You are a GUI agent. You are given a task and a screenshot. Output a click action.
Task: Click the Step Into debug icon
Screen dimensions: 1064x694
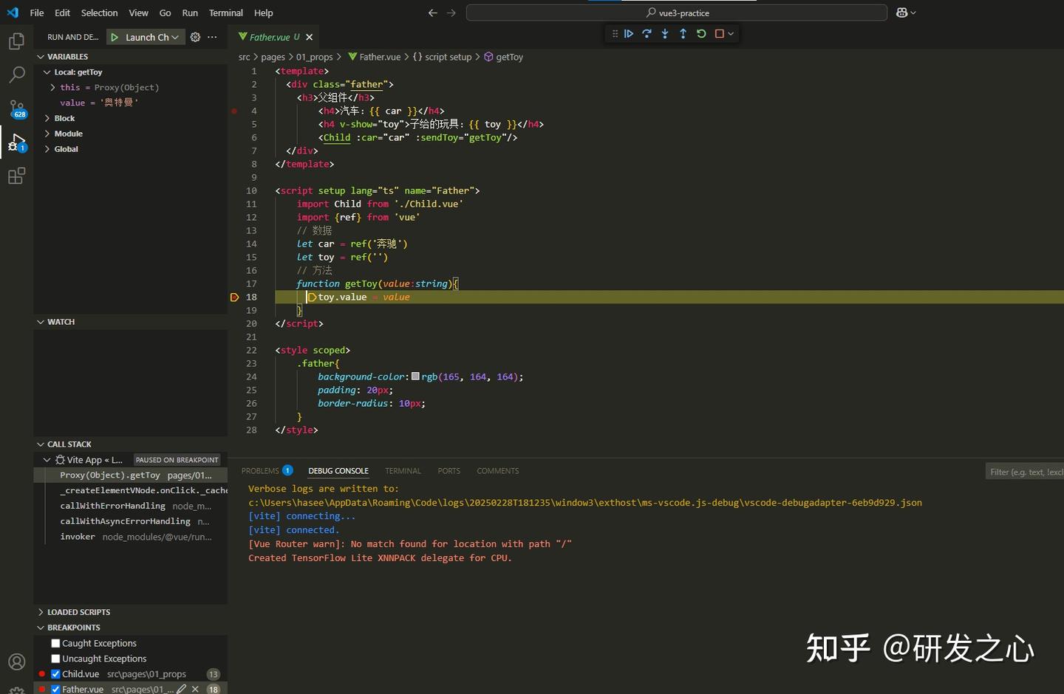(x=664, y=33)
